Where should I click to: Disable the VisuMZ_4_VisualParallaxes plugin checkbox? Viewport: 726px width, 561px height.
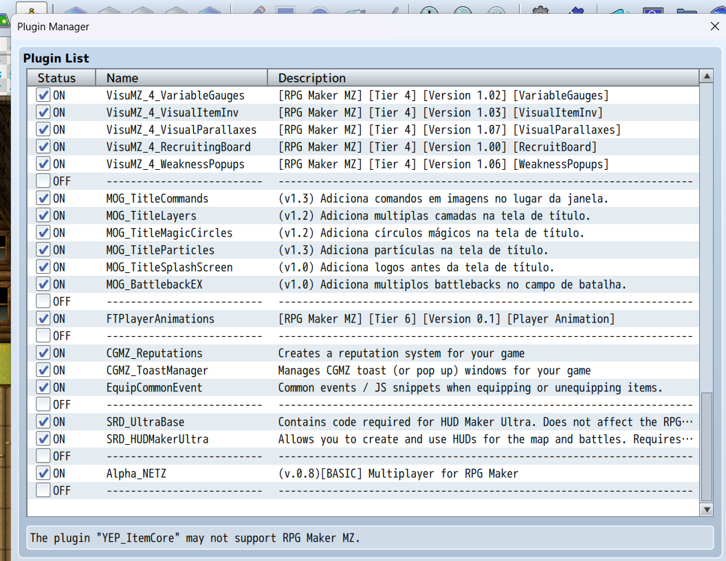coord(43,130)
